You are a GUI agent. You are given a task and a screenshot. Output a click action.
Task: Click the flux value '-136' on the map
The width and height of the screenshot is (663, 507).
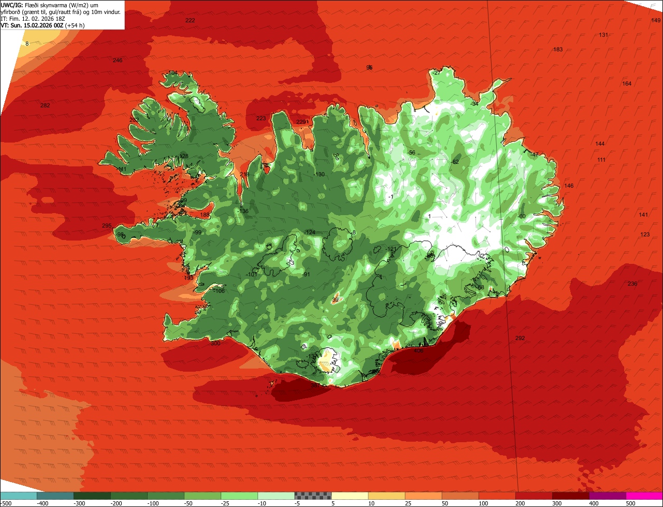pyautogui.click(x=243, y=212)
